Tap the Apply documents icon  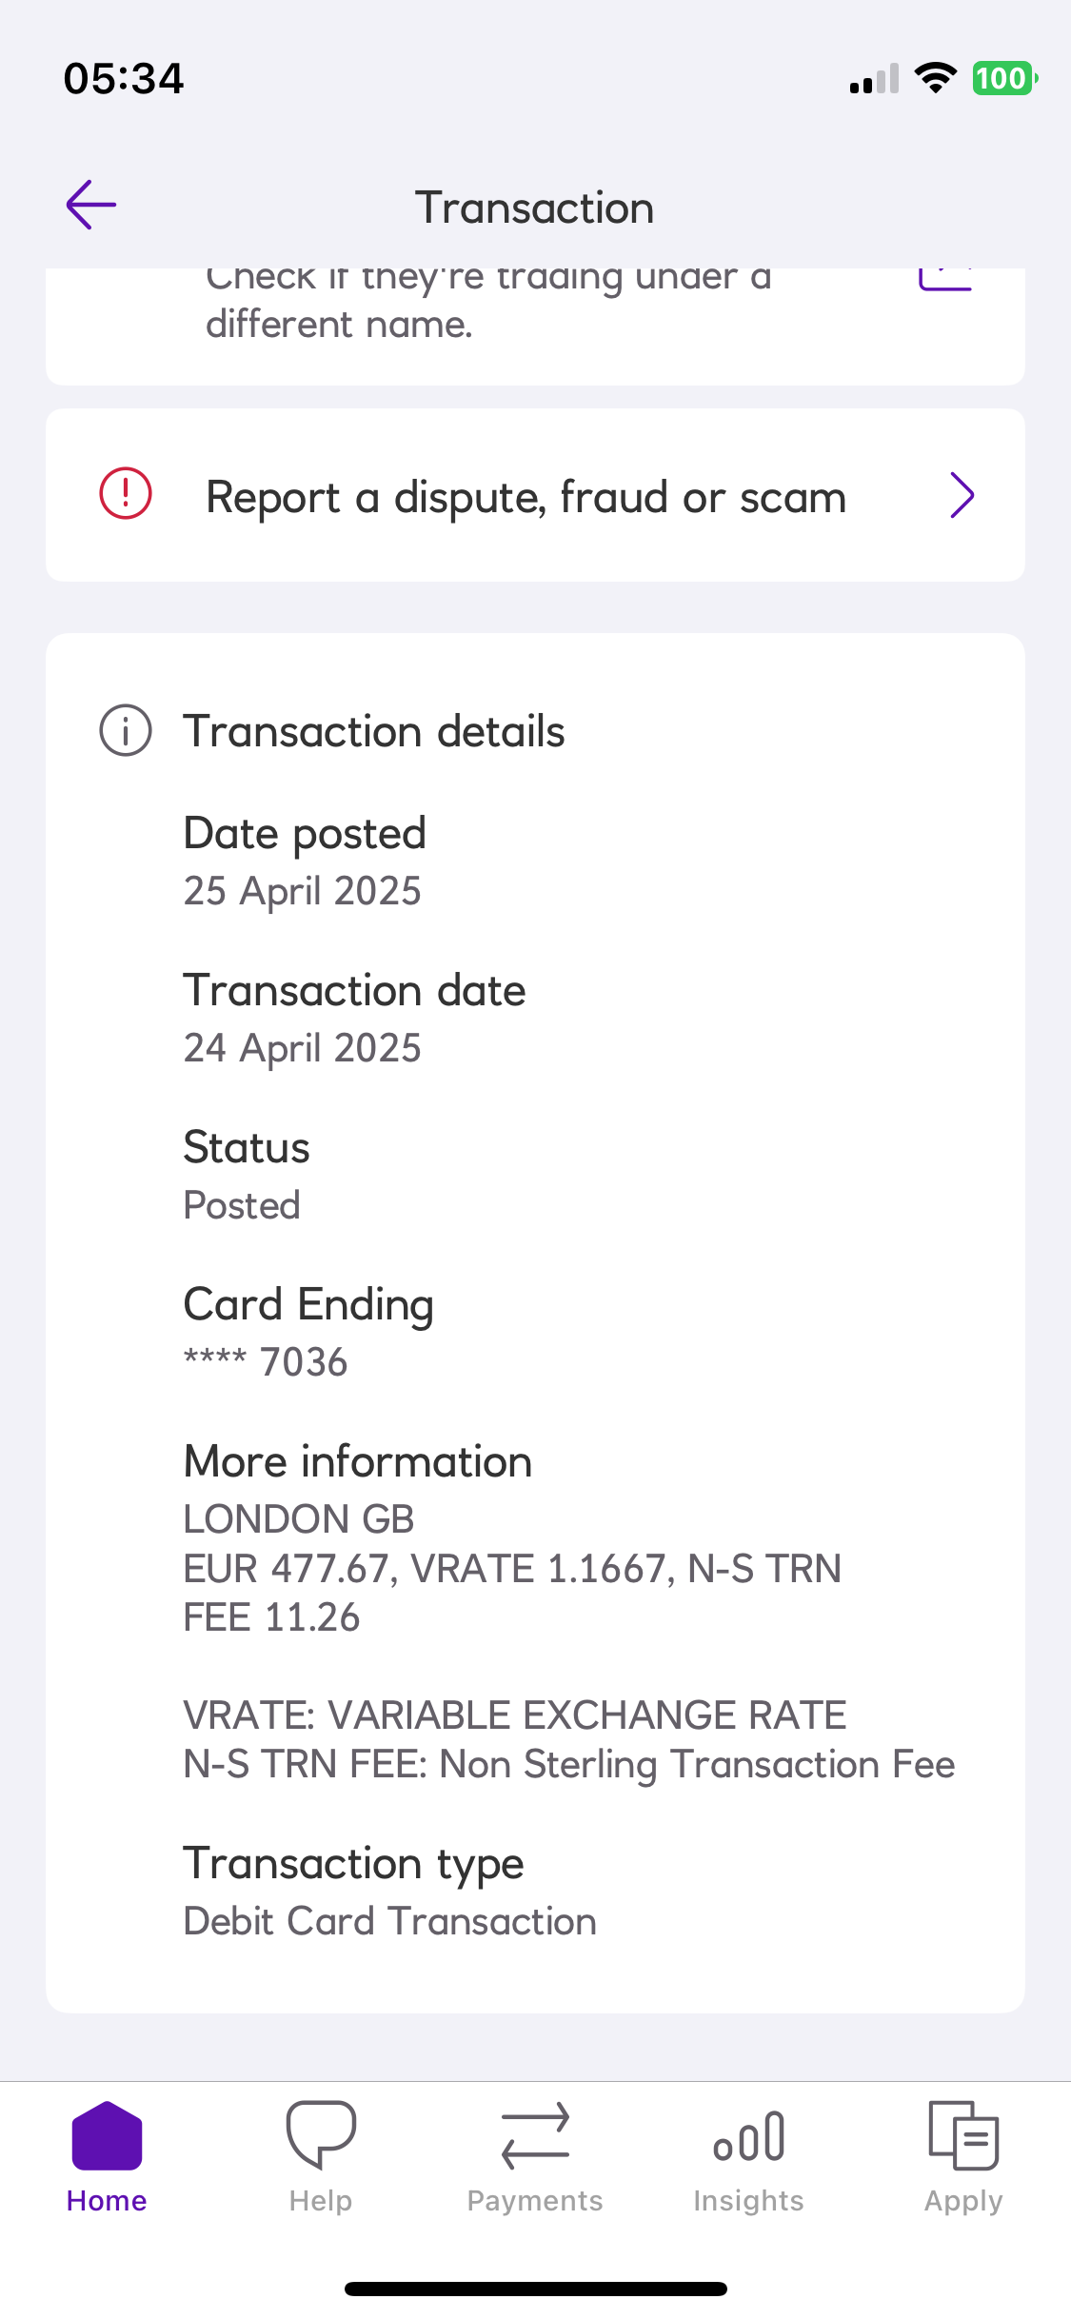click(963, 2135)
